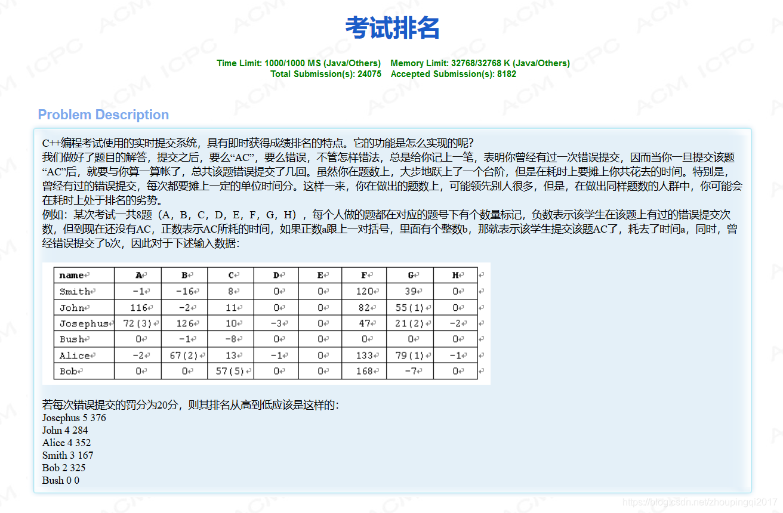Select the Memory Limit 32768/32768 K text
Screen dimensions: 783x513
click(480, 63)
